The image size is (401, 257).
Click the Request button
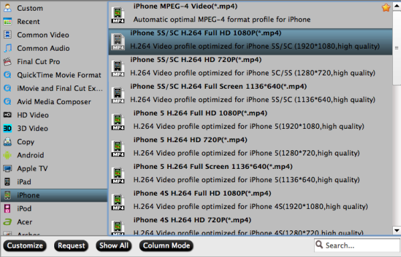point(71,246)
